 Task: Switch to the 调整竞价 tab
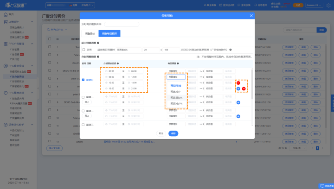[x=90, y=34]
